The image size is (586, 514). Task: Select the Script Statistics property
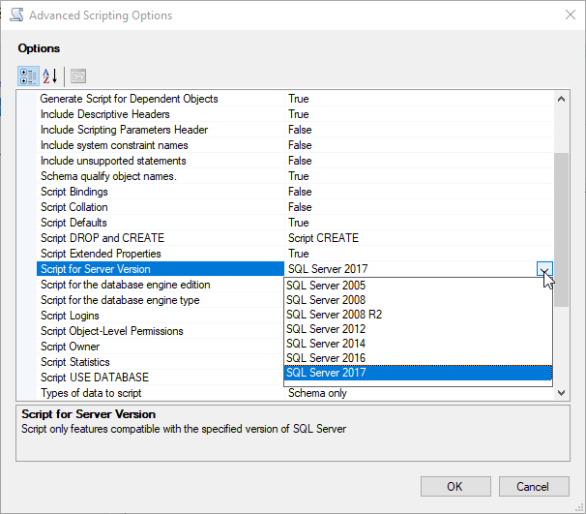pyautogui.click(x=161, y=362)
